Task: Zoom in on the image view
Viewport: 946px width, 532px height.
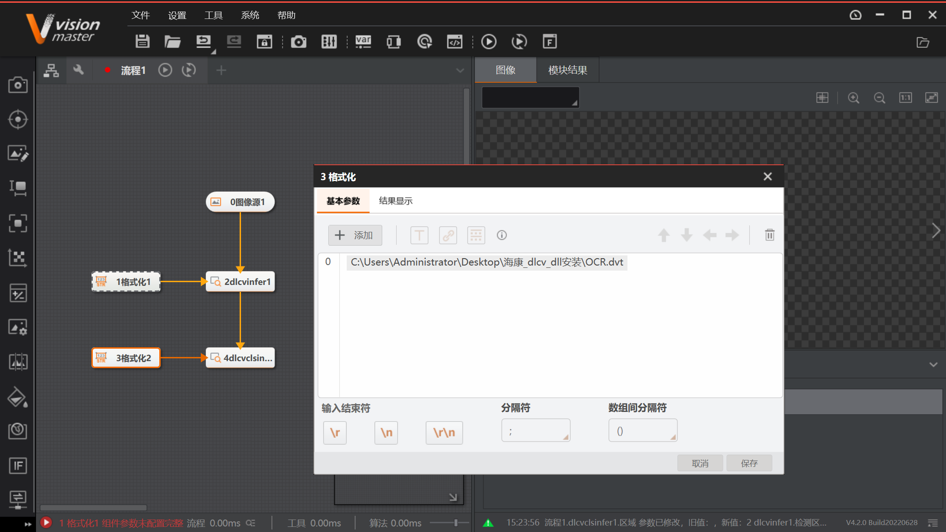Action: click(x=853, y=98)
